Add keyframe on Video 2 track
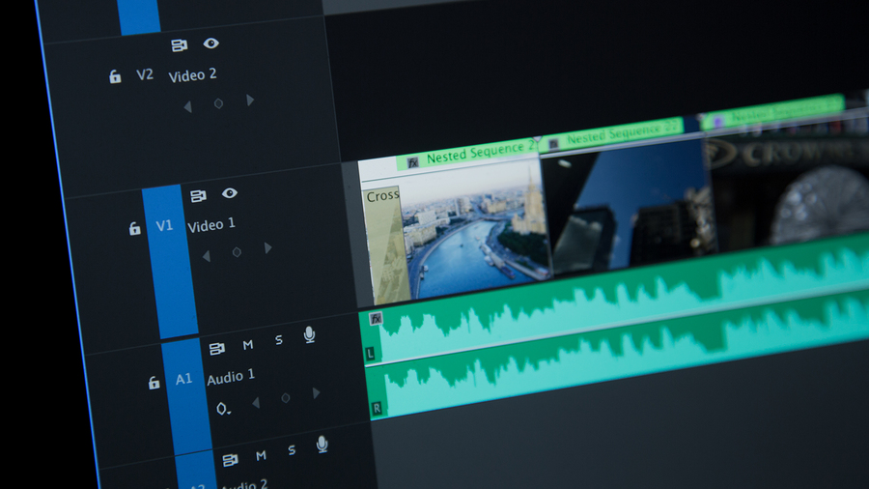The image size is (869, 489). pos(218,103)
